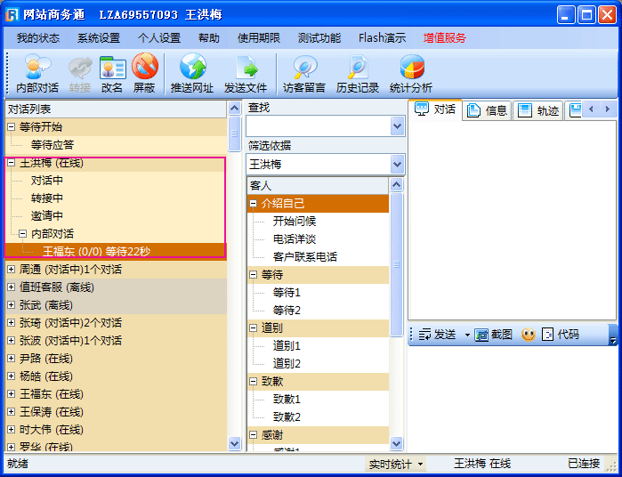
Task: Open the 系统设置 menu
Action: [98, 38]
